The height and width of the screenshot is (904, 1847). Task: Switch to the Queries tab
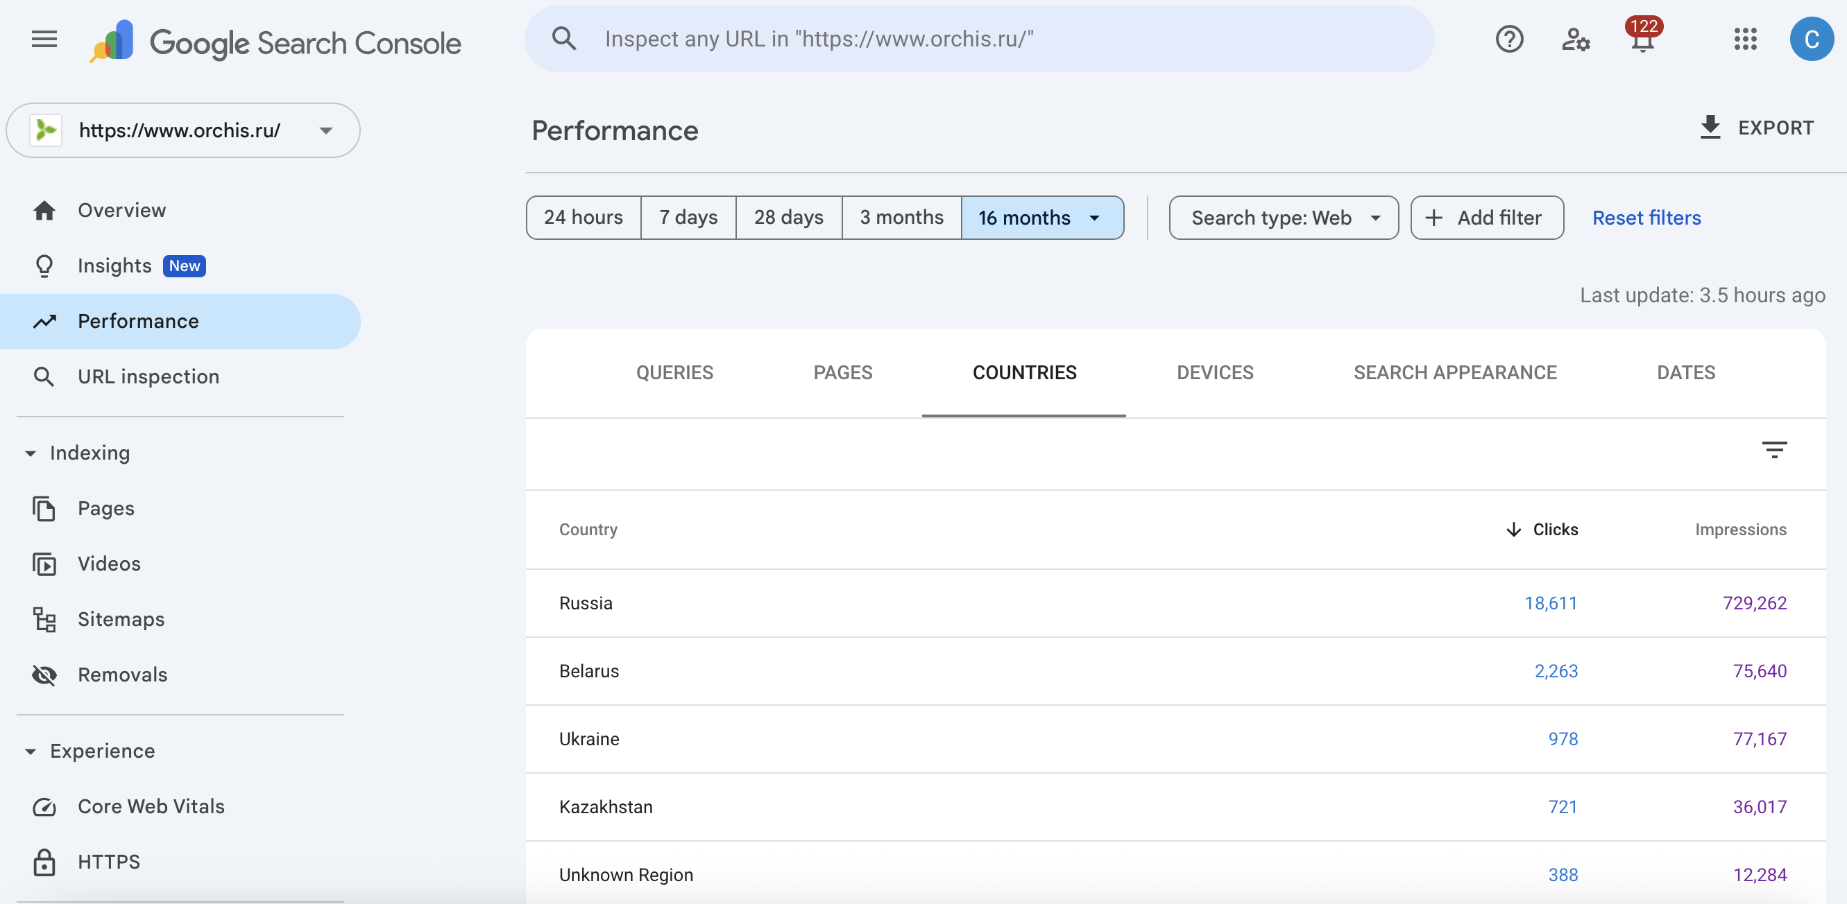pyautogui.click(x=674, y=372)
